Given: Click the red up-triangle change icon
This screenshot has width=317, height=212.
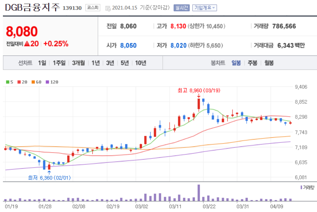Looking at the screenshot, I should (x=27, y=44).
